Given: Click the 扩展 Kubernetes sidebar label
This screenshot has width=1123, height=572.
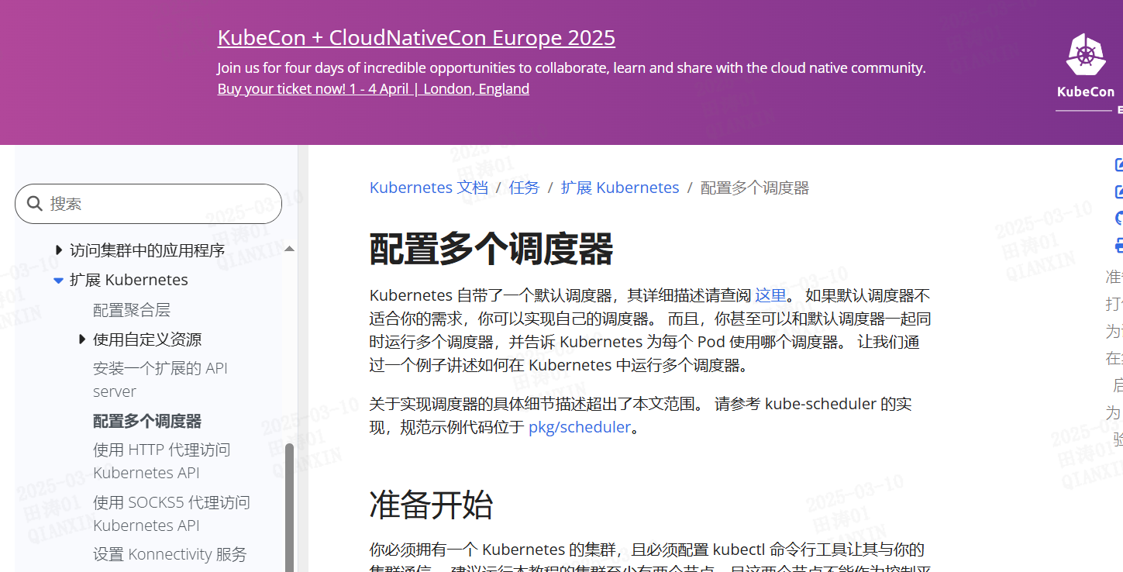Looking at the screenshot, I should 129,280.
